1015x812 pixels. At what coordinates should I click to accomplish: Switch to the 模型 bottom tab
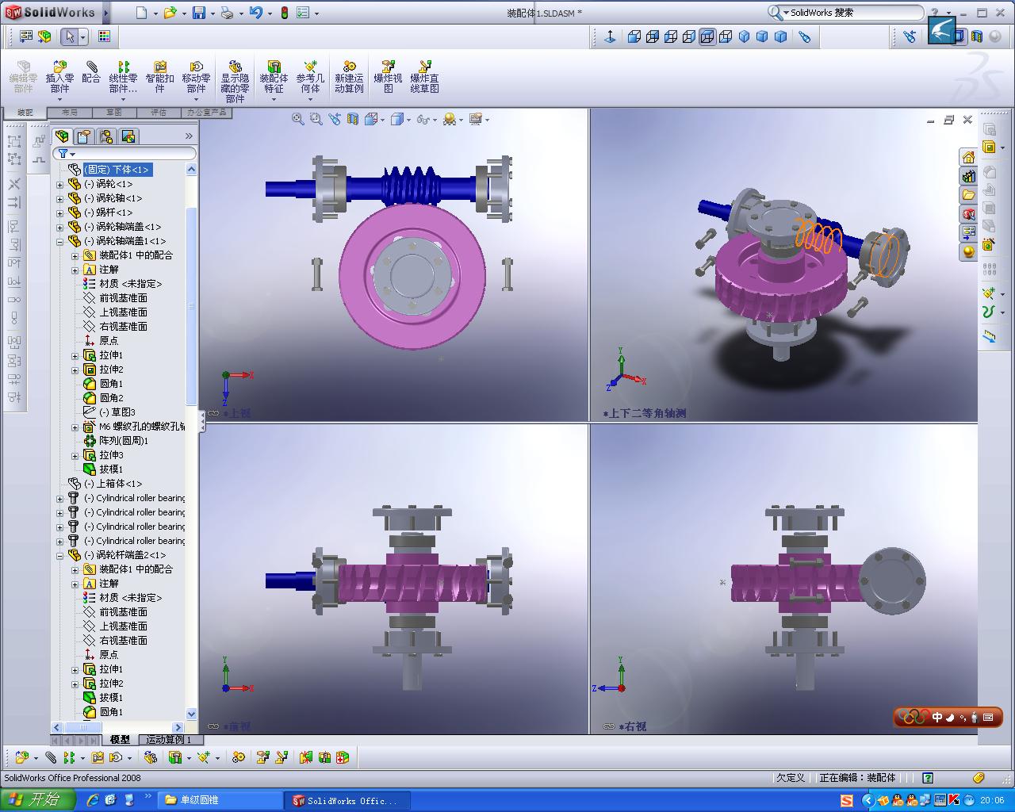tap(120, 739)
